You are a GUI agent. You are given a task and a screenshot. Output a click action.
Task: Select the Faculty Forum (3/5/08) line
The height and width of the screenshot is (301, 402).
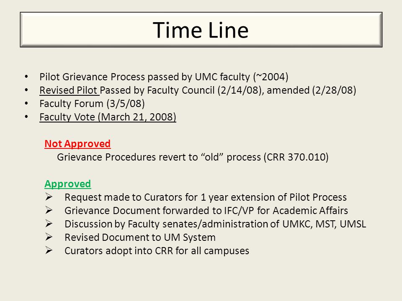[92, 104]
